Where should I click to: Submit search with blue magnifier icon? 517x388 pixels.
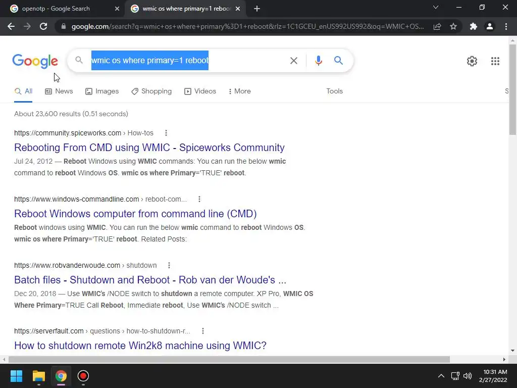click(338, 61)
